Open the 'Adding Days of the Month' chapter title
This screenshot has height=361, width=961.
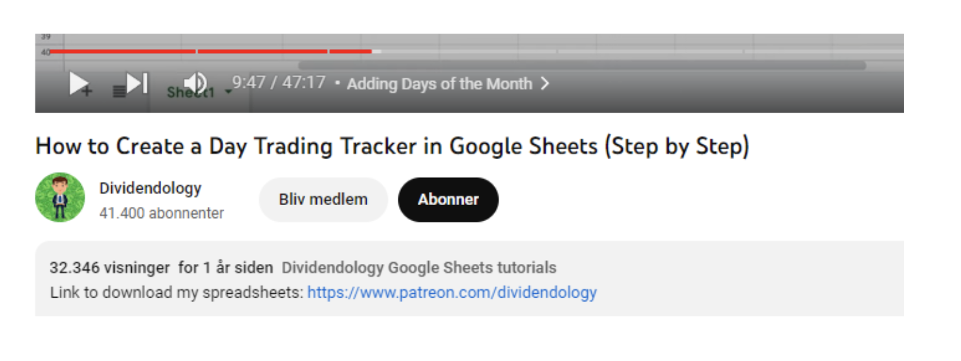[x=439, y=84]
